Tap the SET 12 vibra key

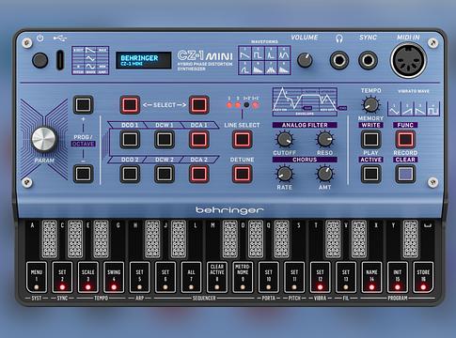click(320, 277)
